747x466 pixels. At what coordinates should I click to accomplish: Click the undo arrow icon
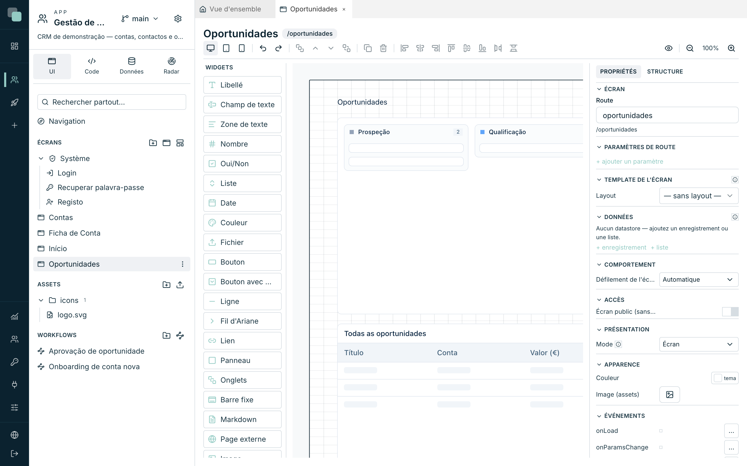point(263,48)
